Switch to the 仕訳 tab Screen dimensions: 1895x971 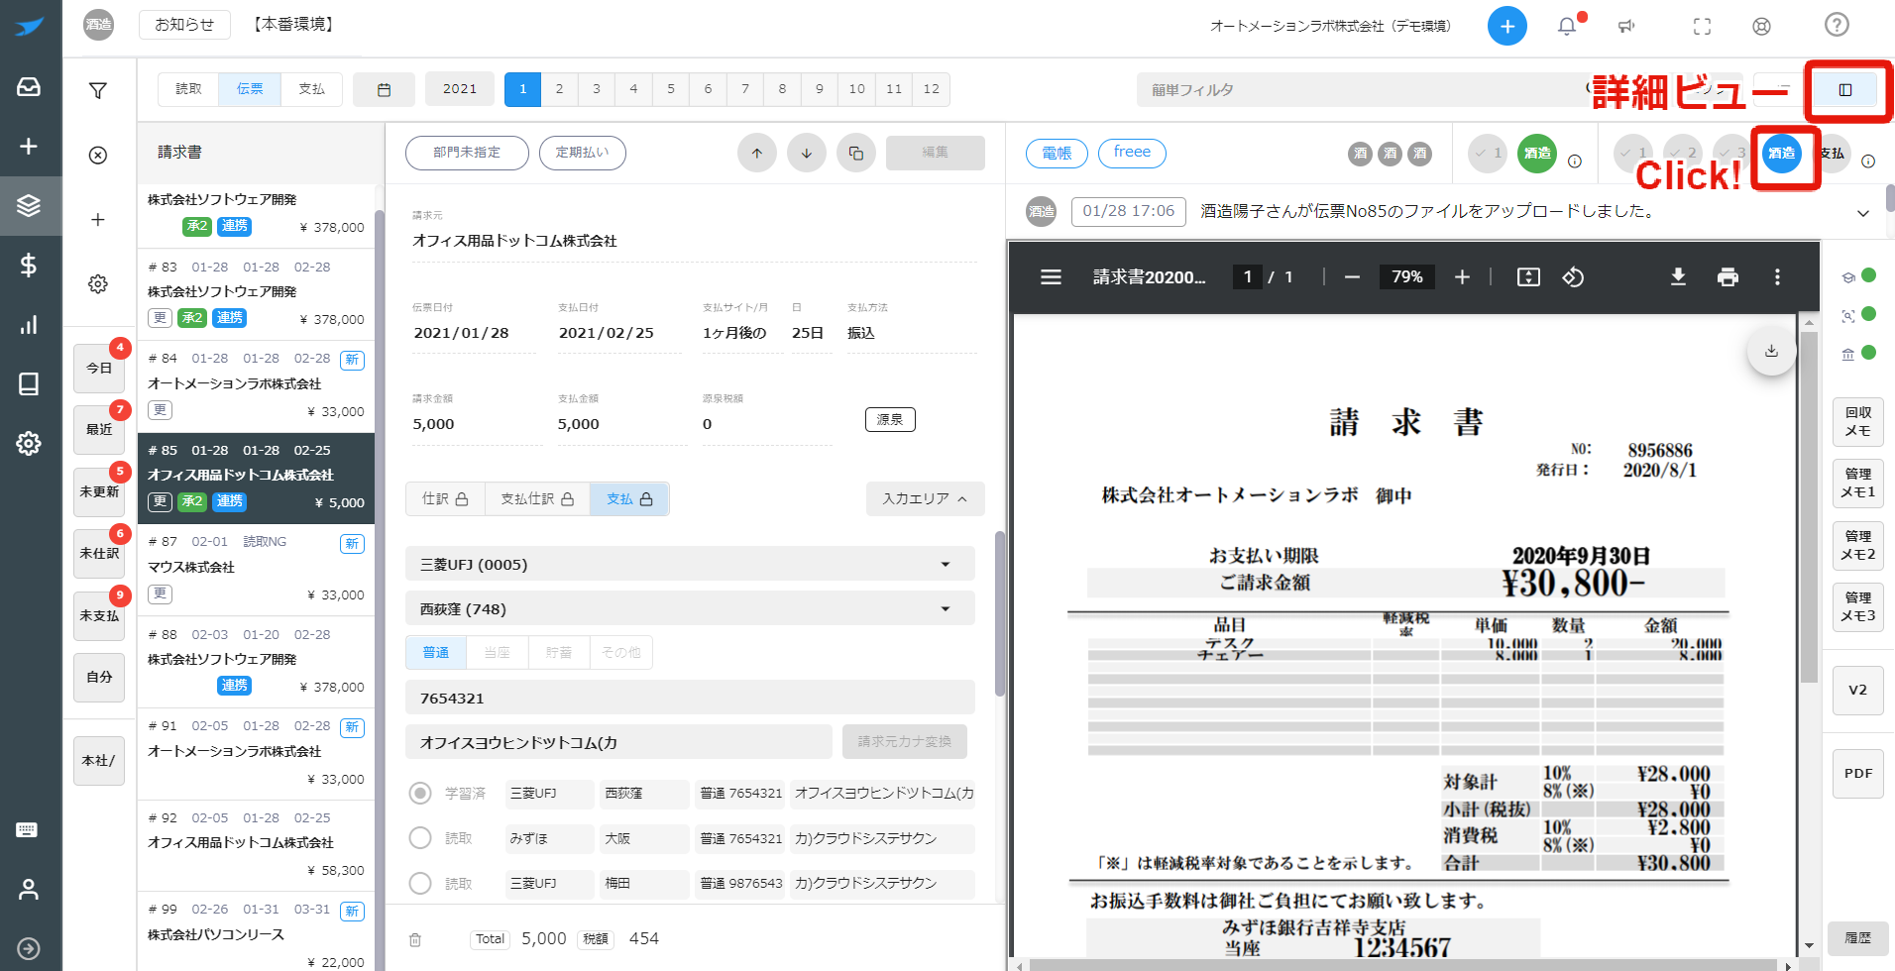pos(445,499)
